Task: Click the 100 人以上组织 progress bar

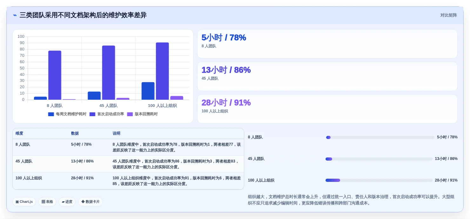Action: pyautogui.click(x=379, y=180)
